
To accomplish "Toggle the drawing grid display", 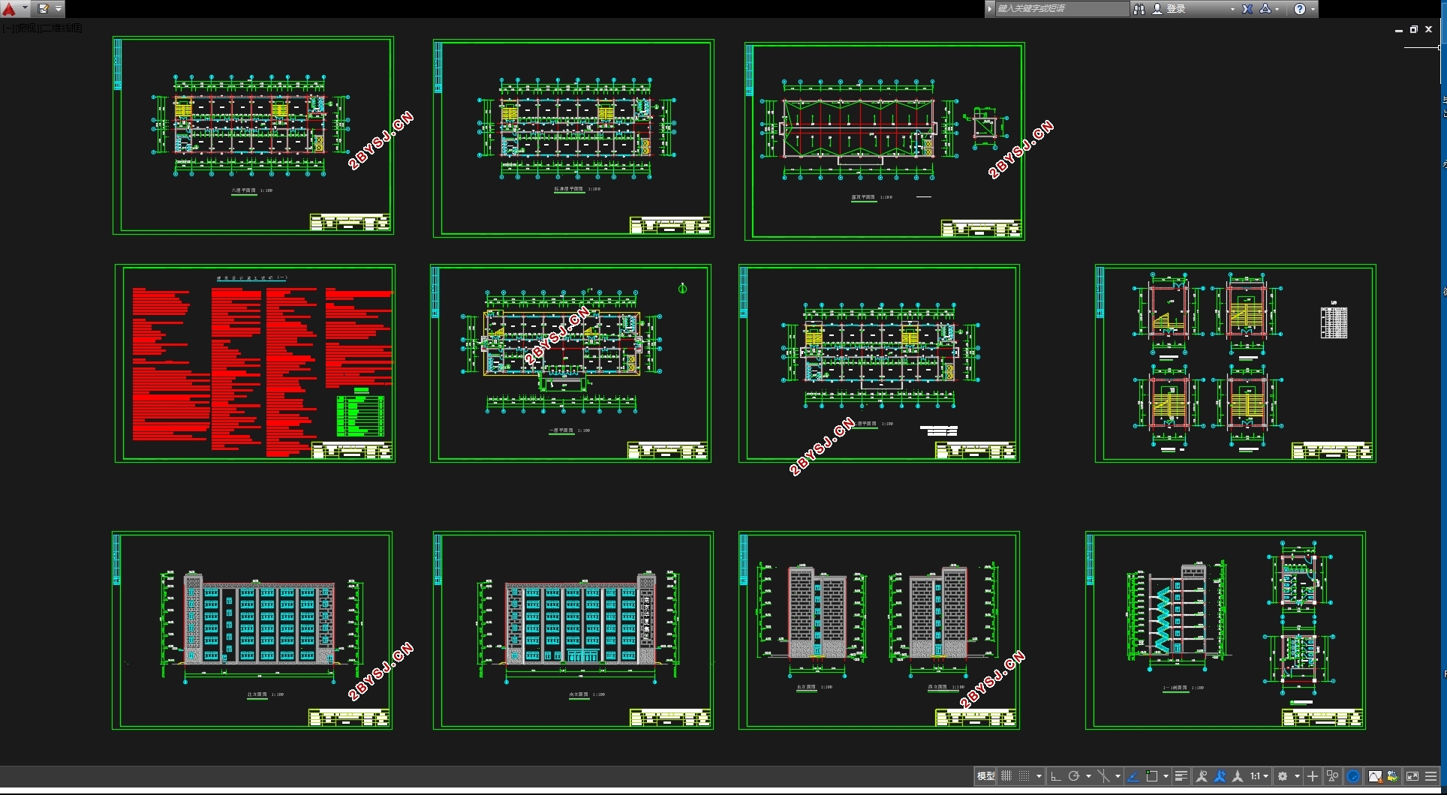I will pos(1006,776).
